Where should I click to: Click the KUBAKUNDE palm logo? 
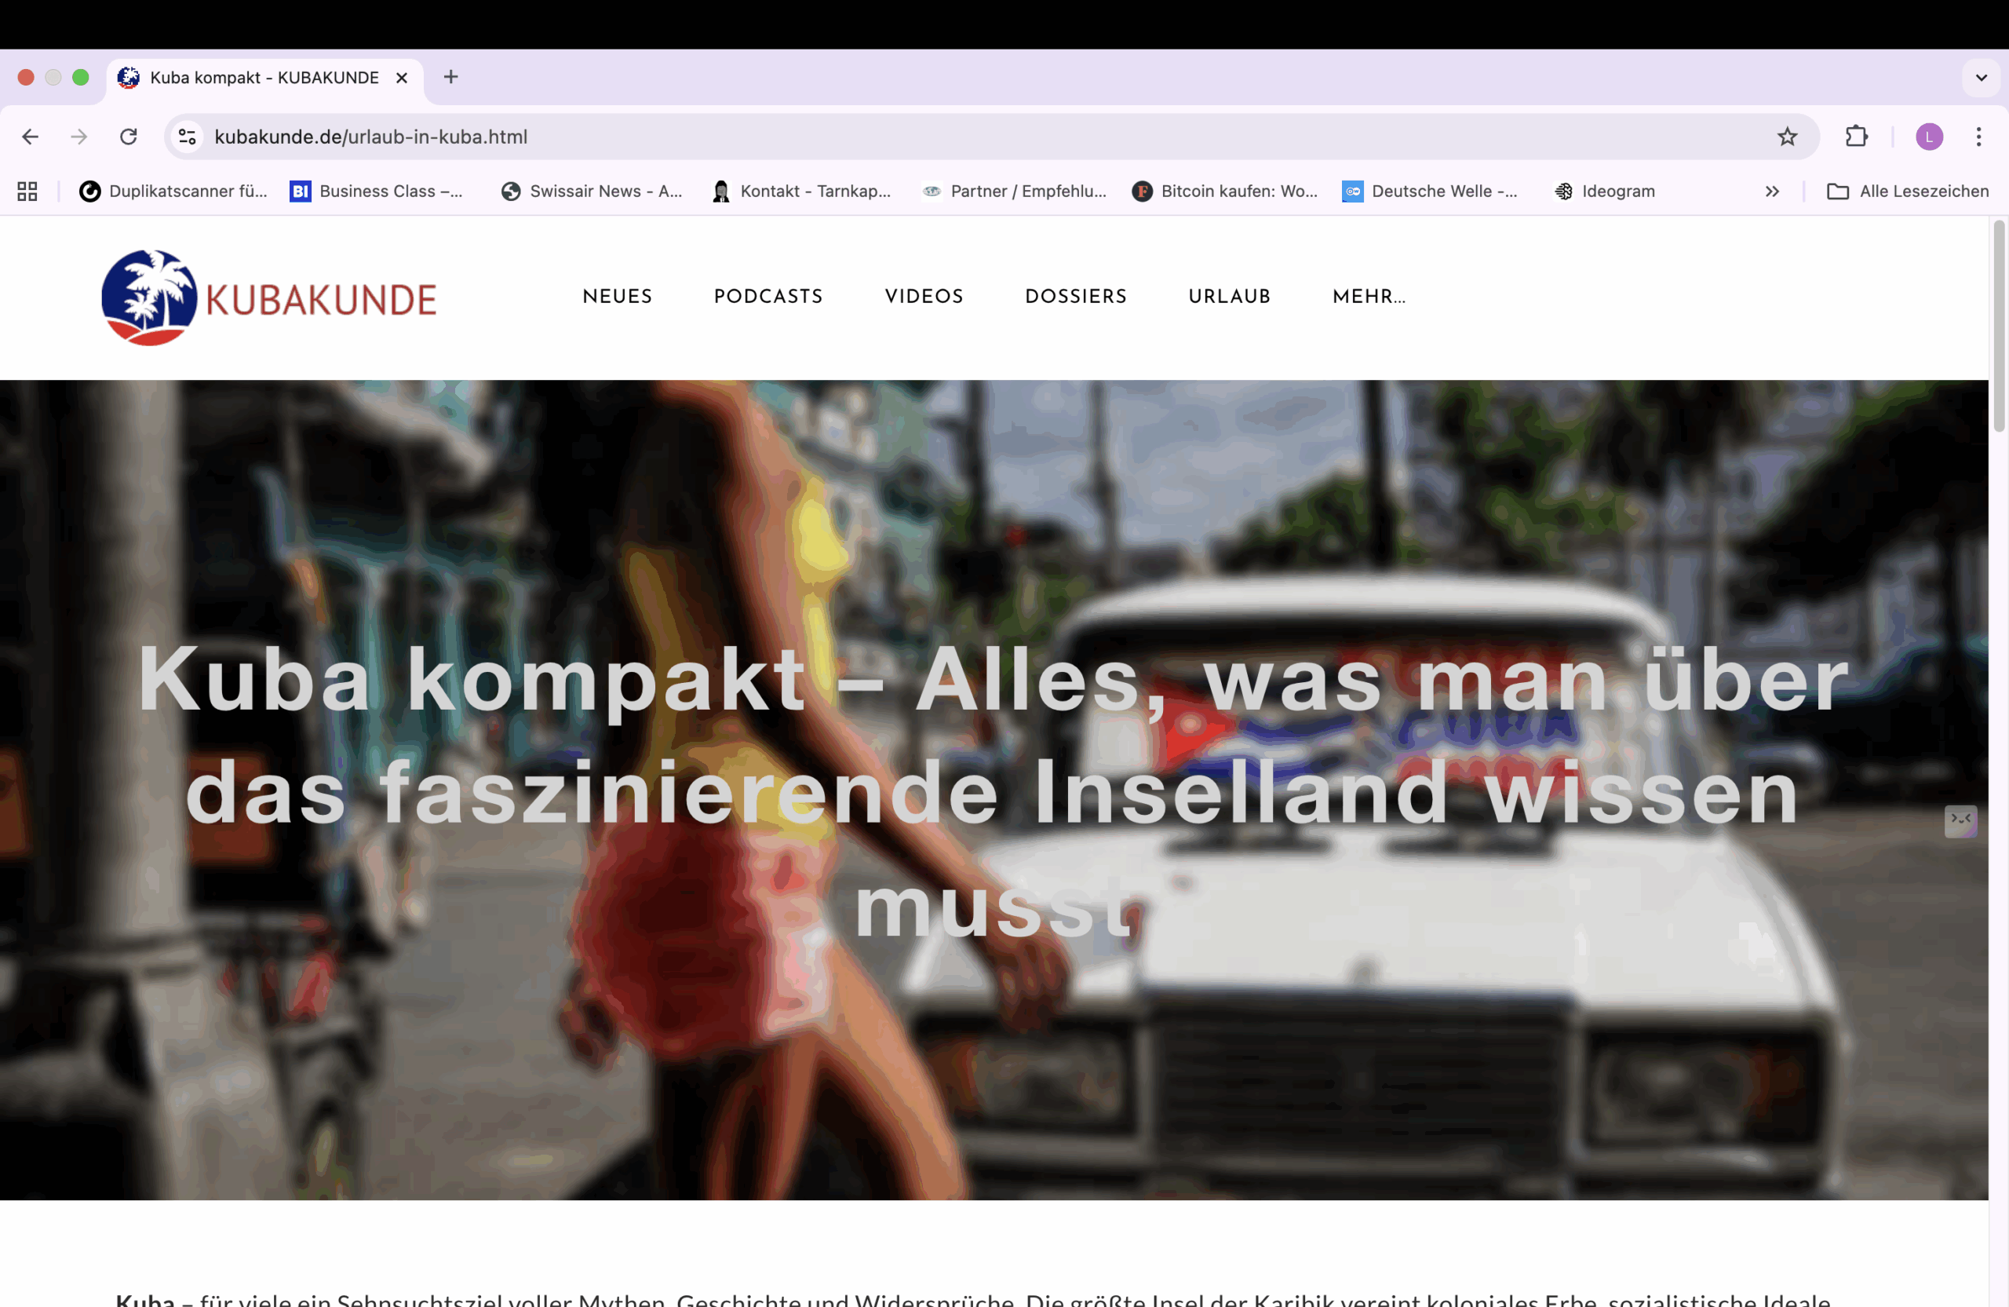coord(149,298)
